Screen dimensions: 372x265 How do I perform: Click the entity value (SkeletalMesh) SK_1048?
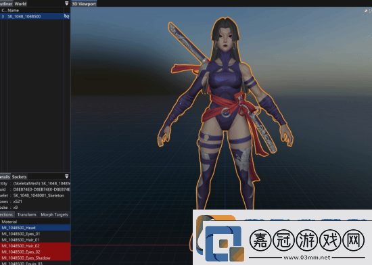[41, 183]
